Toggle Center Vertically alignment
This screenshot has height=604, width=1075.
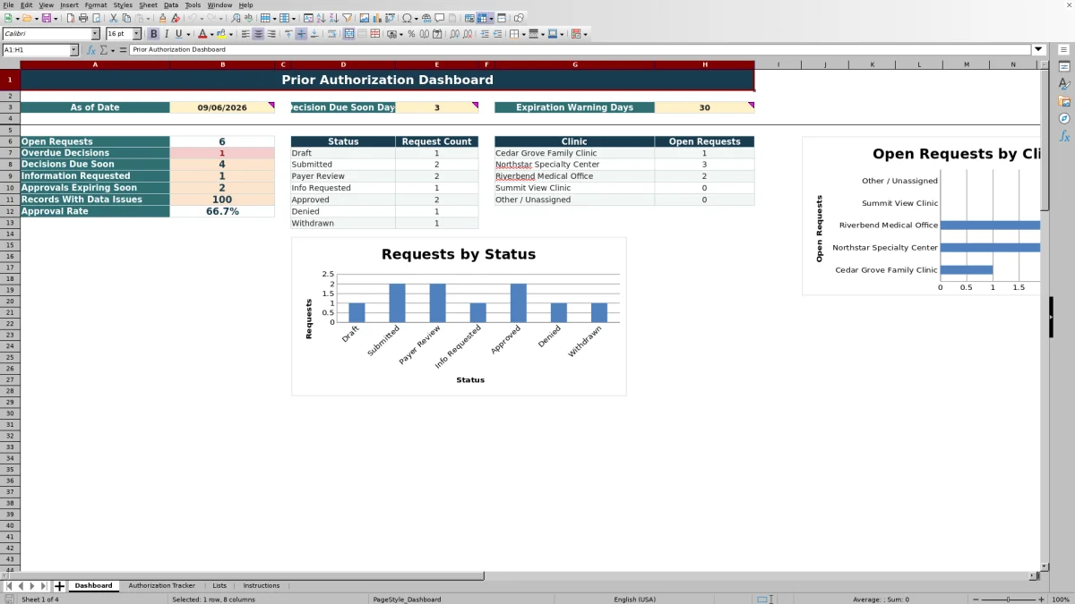(301, 34)
